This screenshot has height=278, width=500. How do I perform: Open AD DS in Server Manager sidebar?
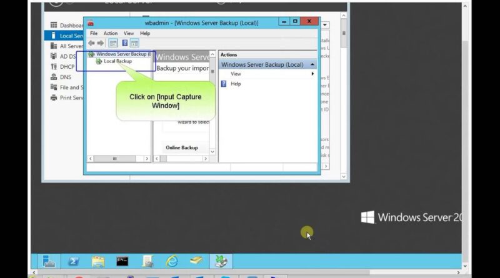coord(63,56)
